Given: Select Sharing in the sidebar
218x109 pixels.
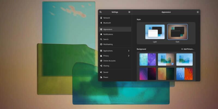Looking at the screenshot, I should point(115,66).
